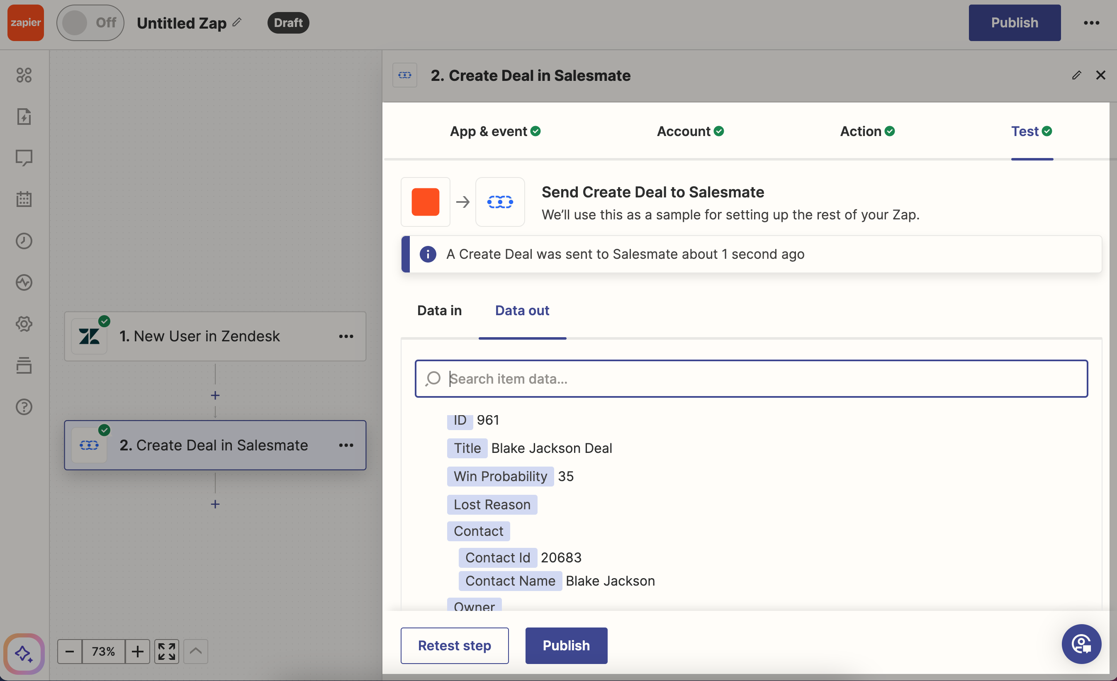
Task: Open the top-right three-dots menu
Action: (1091, 23)
